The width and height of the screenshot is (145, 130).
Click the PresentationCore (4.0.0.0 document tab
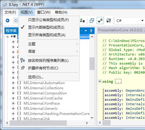(121, 30)
